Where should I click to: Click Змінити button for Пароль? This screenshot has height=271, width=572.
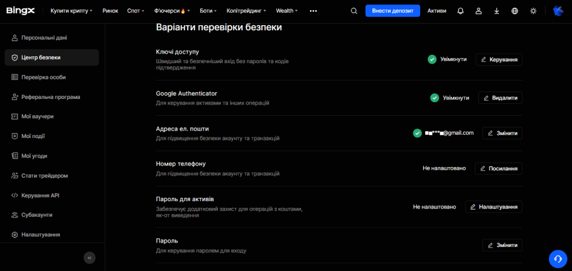(502, 245)
